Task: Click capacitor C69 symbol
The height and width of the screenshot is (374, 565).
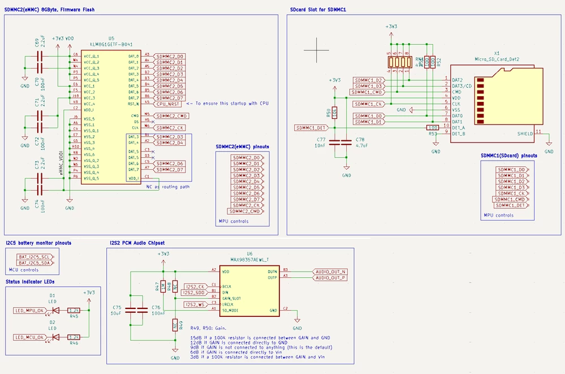Action: [x=40, y=56]
